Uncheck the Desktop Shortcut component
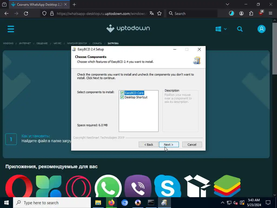Image resolution: width=277 pixels, height=208 pixels. tap(122, 97)
